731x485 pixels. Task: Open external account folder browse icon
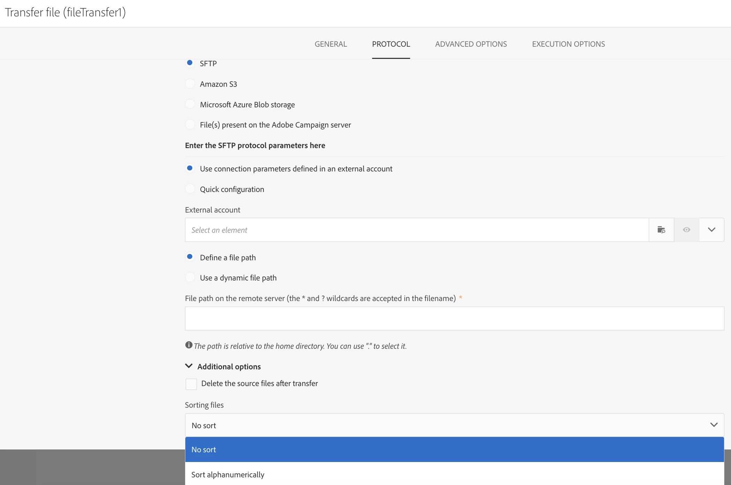pyautogui.click(x=661, y=230)
